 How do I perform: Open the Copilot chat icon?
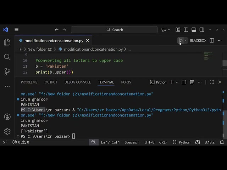click(164, 30)
